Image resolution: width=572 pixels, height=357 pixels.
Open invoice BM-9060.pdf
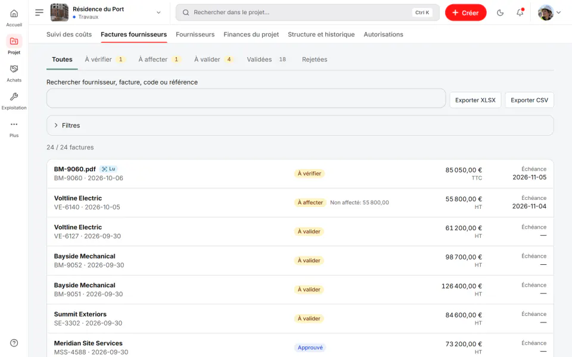tap(300, 174)
